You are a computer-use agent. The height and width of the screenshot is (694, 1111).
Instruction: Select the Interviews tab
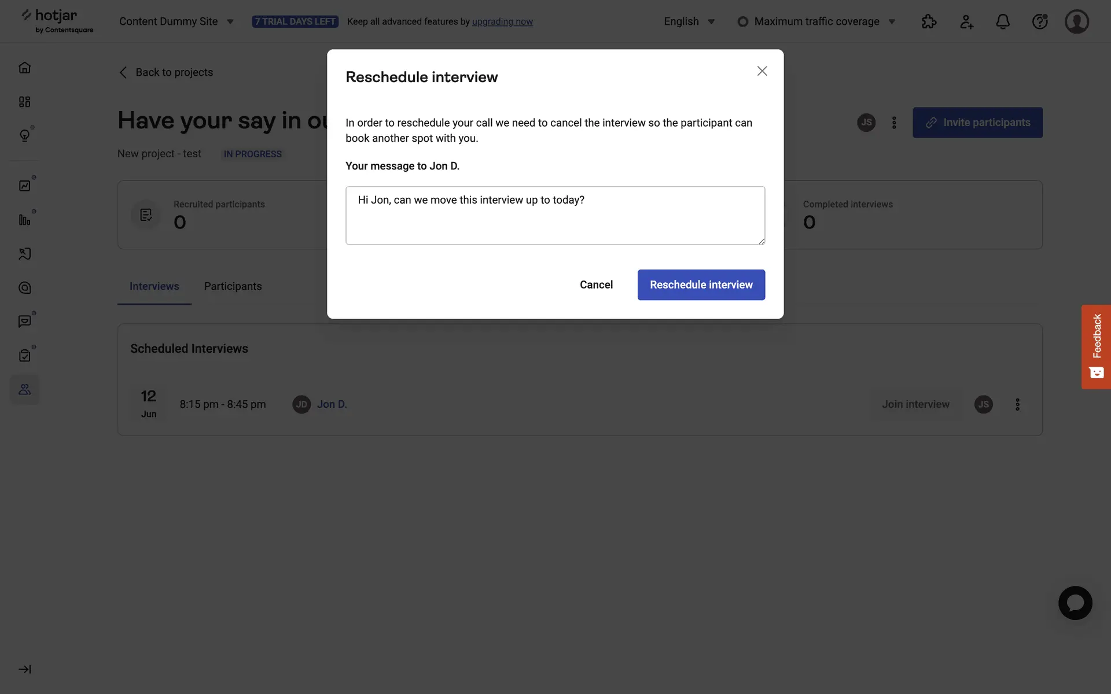click(x=154, y=286)
